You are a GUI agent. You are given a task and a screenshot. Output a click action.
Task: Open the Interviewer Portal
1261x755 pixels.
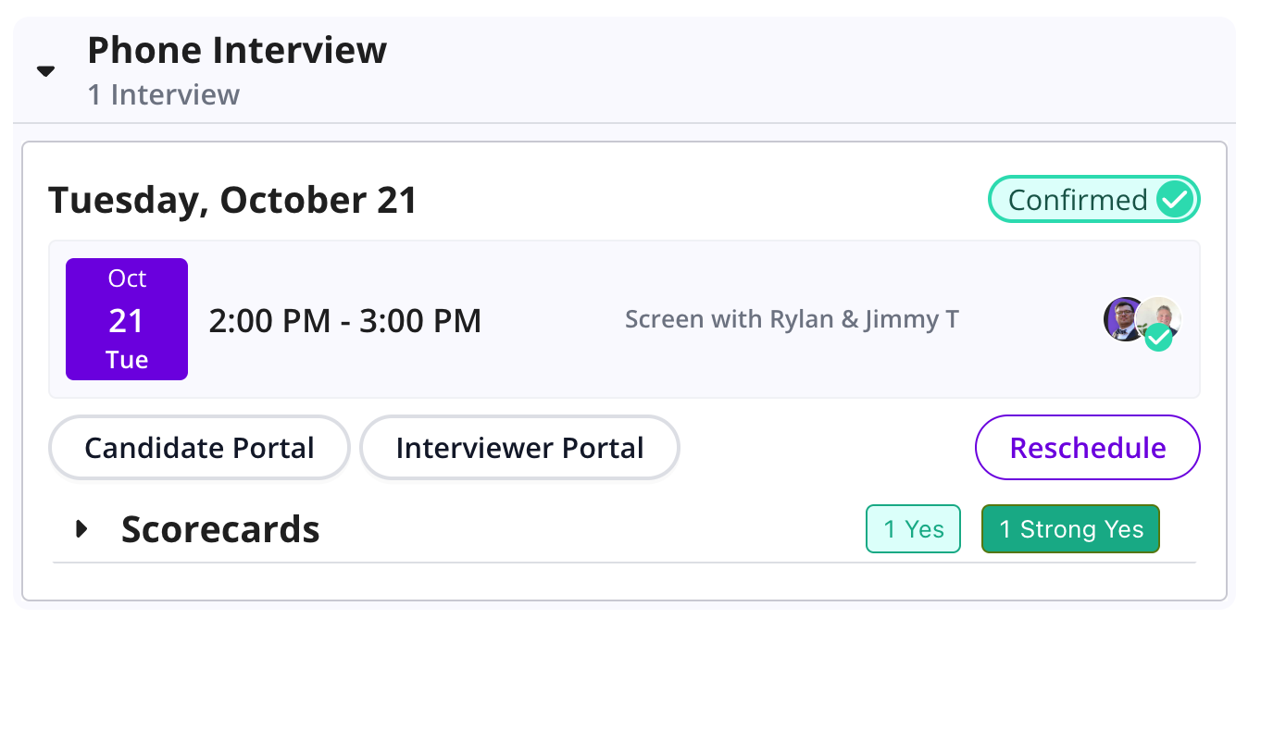point(519,448)
